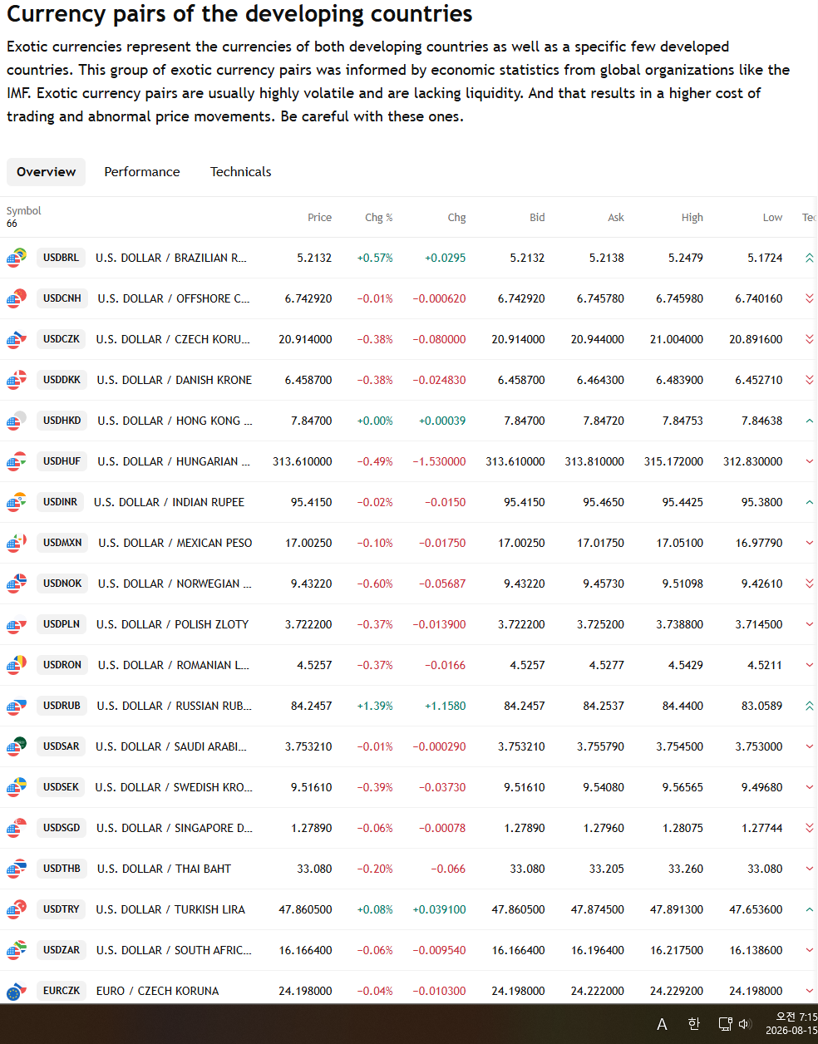Click sell rating icon for USDTHB row
The image size is (818, 1044).
point(809,869)
